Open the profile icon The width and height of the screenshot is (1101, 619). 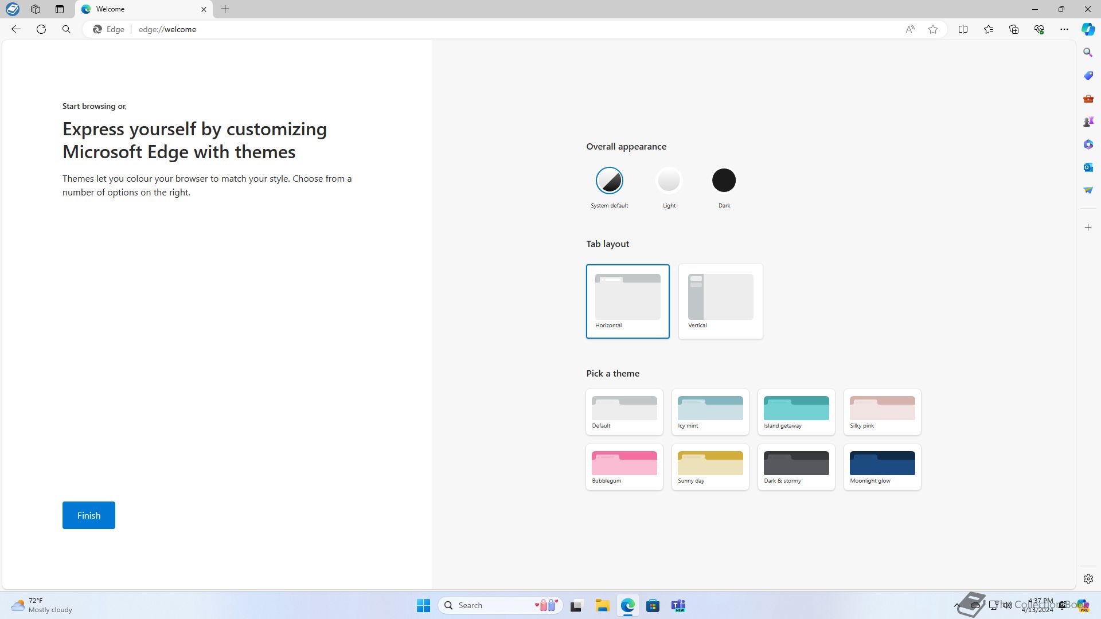[13, 9]
